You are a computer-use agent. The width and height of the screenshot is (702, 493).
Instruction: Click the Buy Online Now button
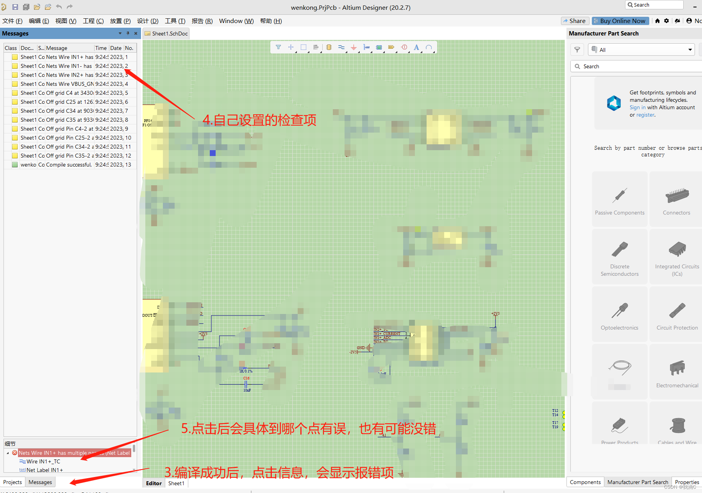[x=620, y=21]
